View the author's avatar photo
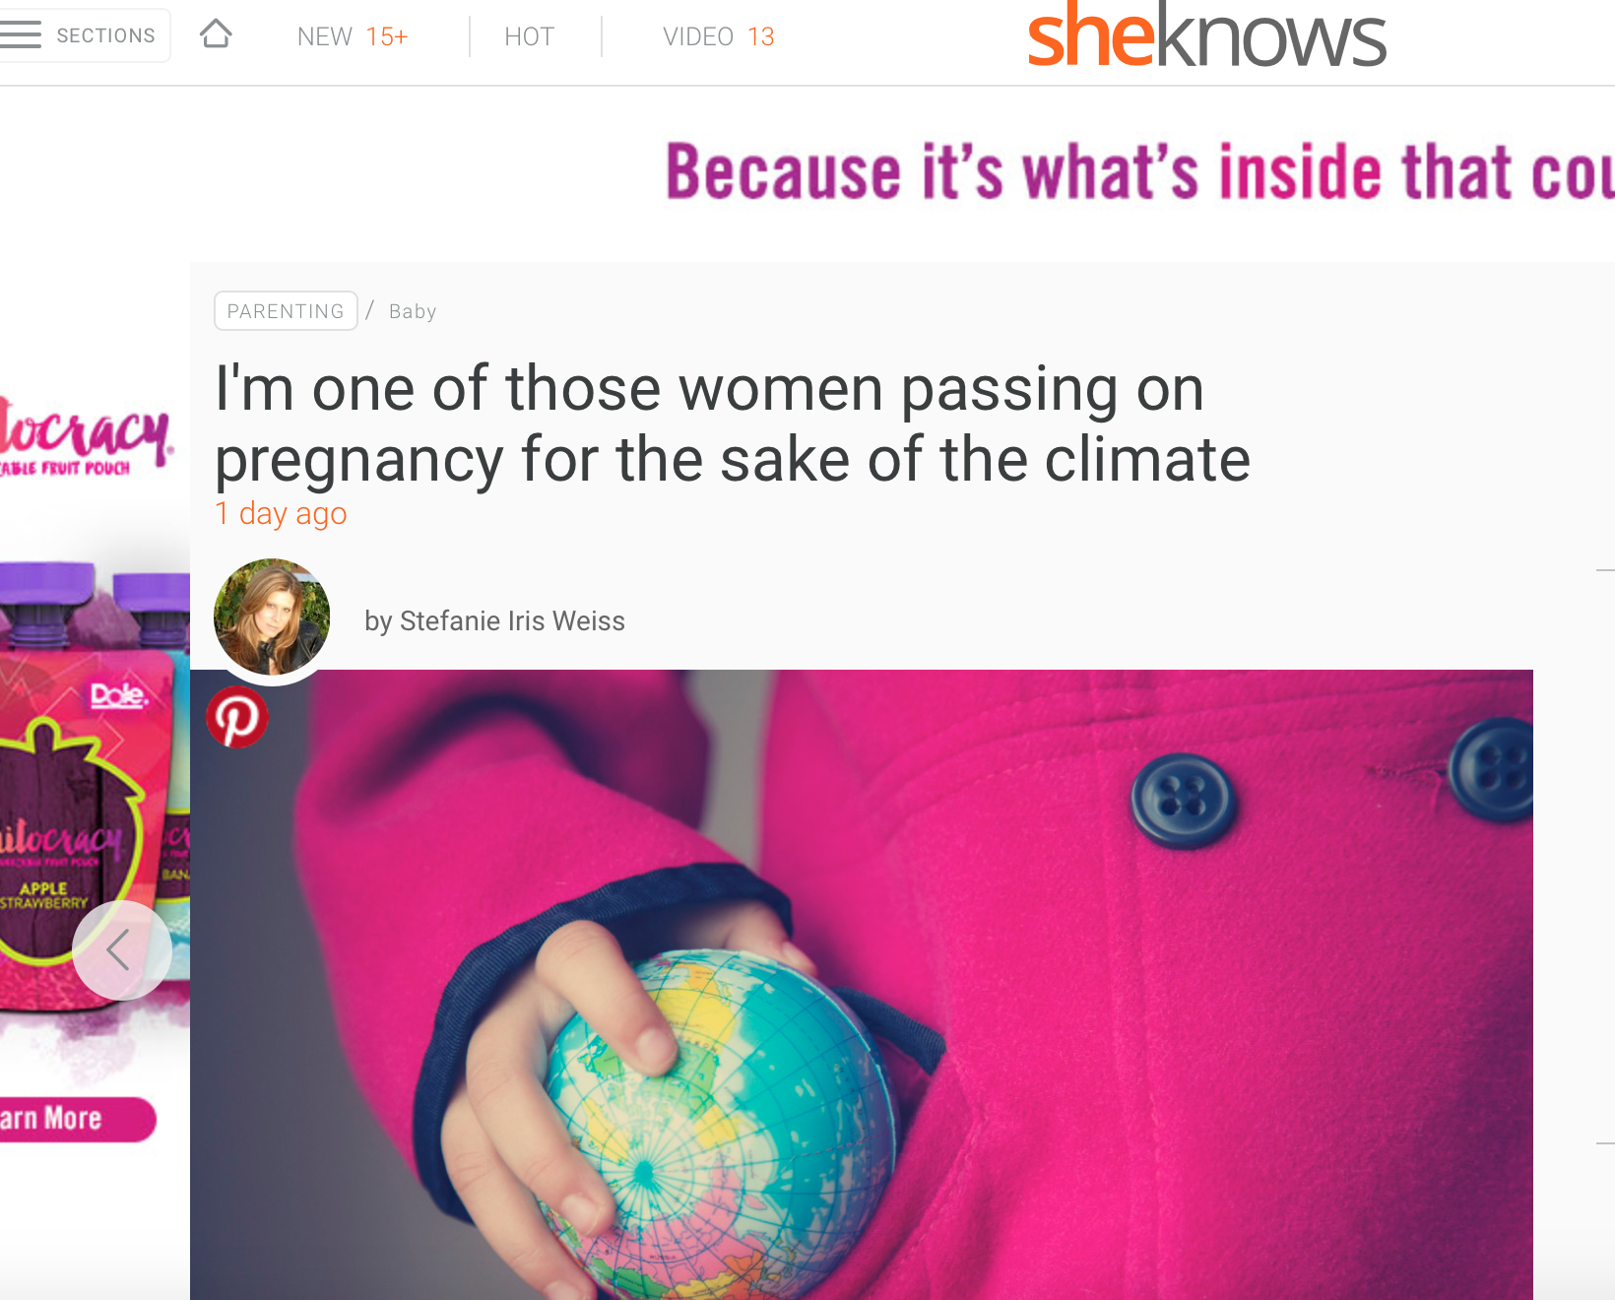1615x1300 pixels. click(272, 617)
